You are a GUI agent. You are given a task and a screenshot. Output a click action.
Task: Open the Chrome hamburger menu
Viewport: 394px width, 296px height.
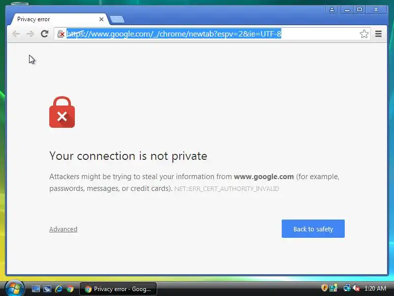[x=378, y=34]
